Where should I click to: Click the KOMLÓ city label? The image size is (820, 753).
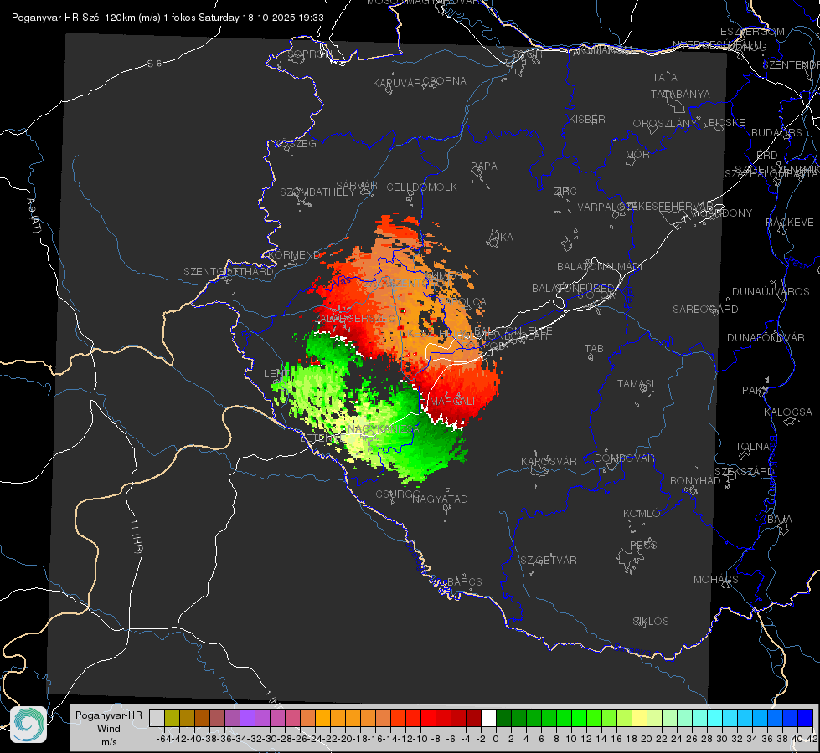641,513
